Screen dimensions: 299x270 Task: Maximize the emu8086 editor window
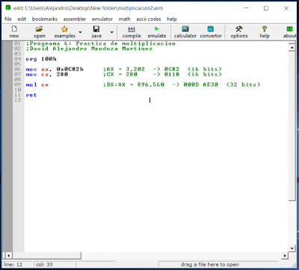tap(266, 8)
